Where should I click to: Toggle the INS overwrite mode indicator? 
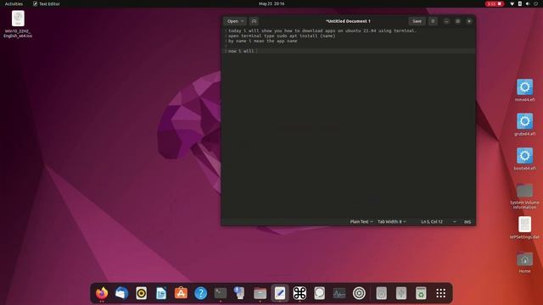467,222
